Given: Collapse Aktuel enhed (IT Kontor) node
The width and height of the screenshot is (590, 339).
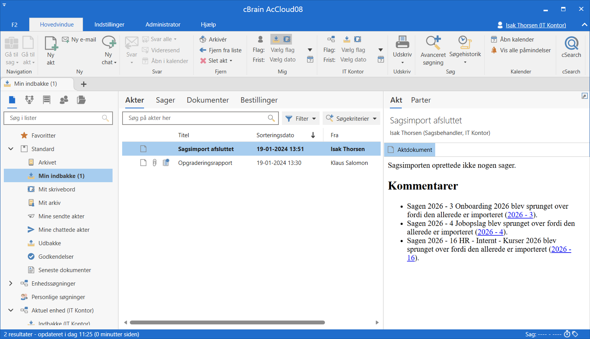Looking at the screenshot, I should pos(11,310).
